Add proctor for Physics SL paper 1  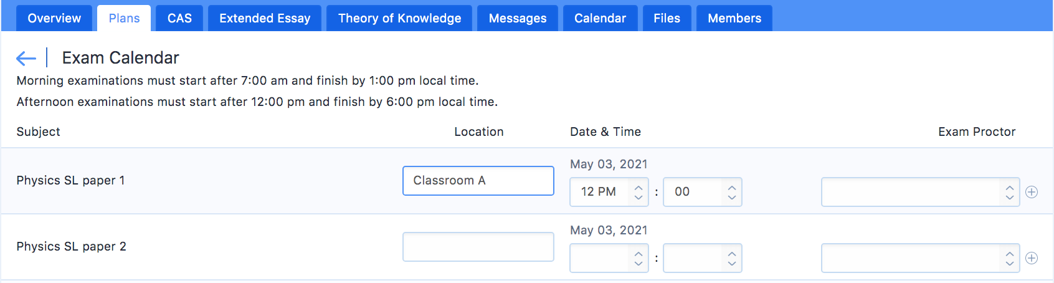1032,192
